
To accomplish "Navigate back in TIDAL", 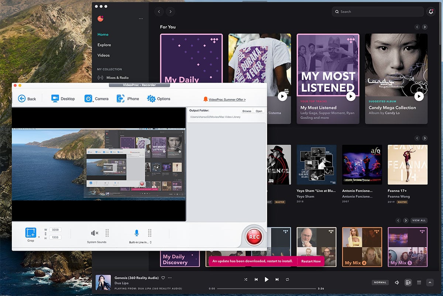I will pyautogui.click(x=159, y=11).
